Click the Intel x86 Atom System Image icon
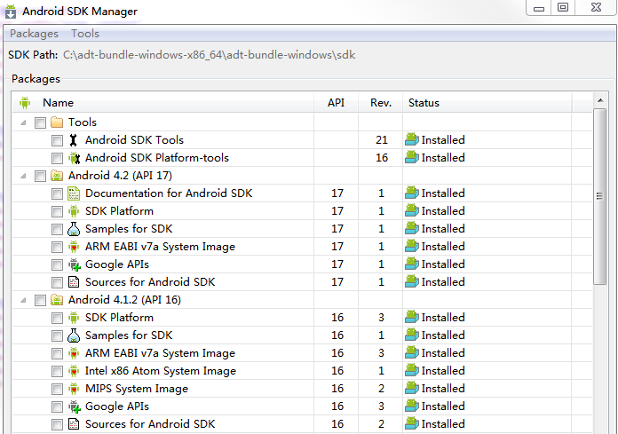Image resolution: width=618 pixels, height=434 pixels. 74,371
